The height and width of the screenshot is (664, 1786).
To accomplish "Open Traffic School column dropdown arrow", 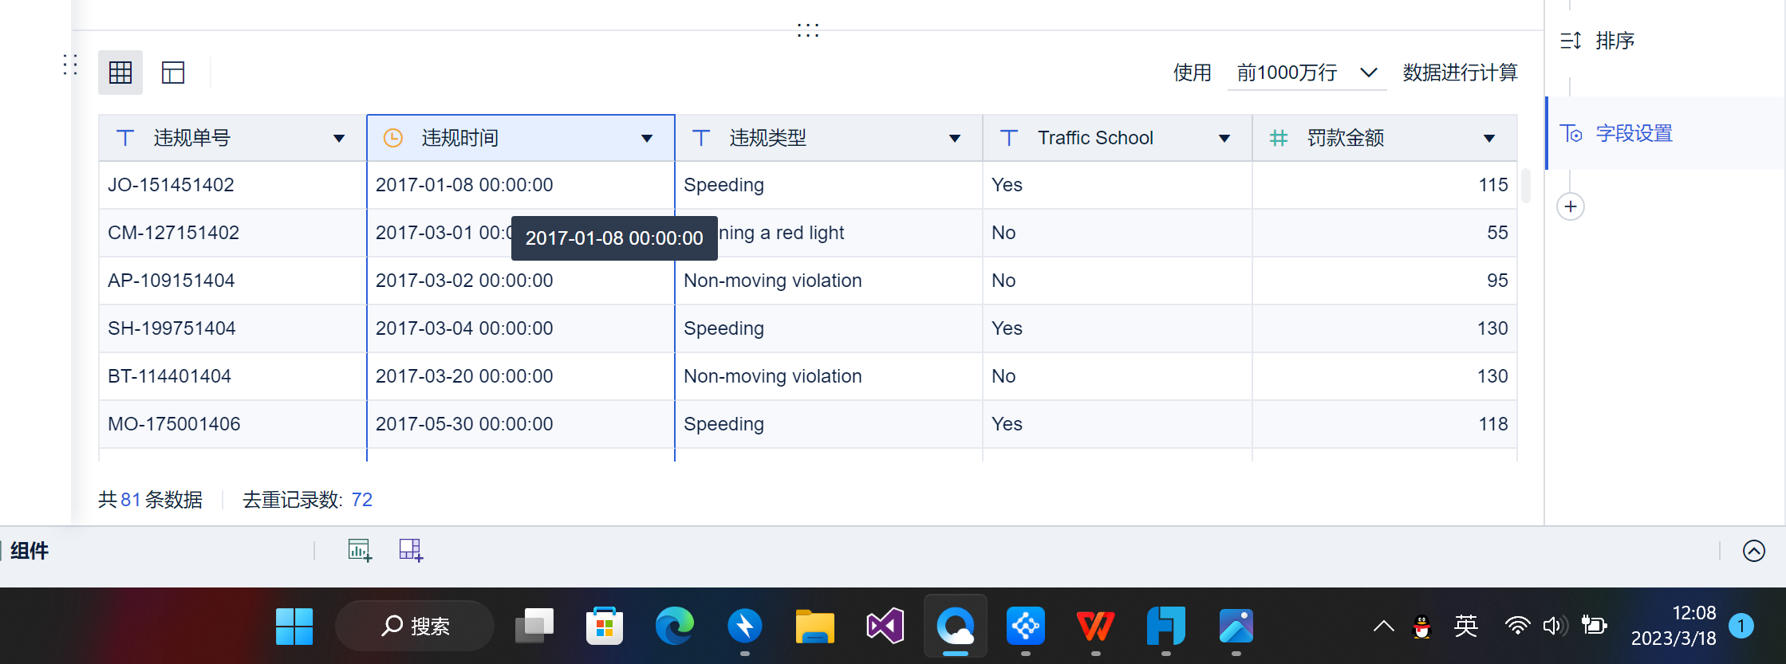I will coord(1224,139).
